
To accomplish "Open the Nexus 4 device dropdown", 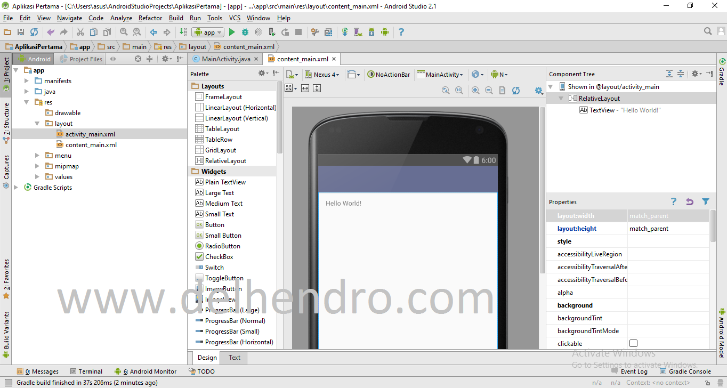I will coord(322,75).
